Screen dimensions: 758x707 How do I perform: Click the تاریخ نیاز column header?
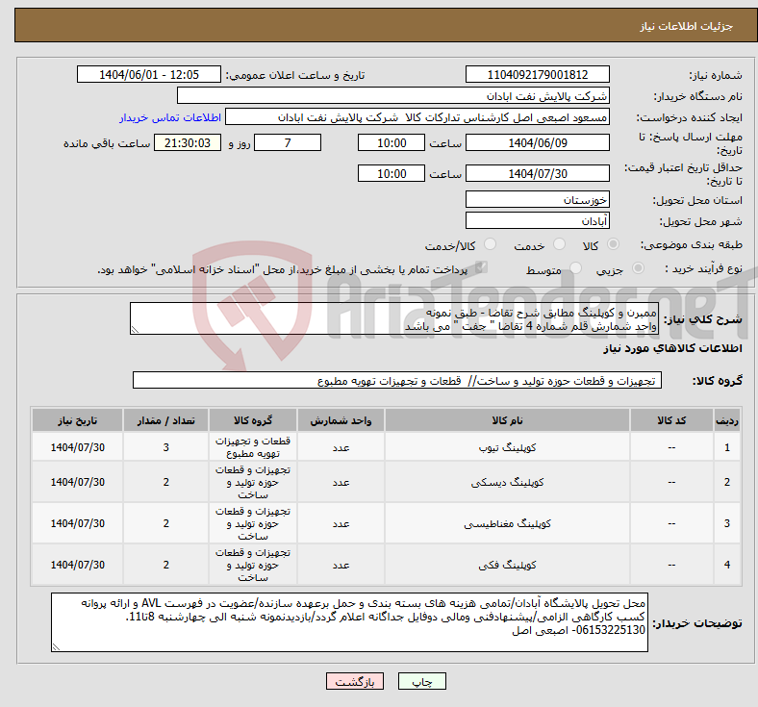pos(77,420)
